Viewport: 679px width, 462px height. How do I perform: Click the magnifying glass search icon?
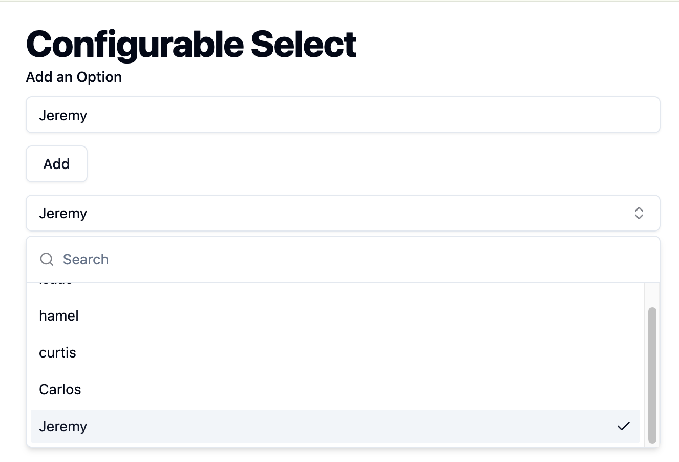click(x=47, y=259)
